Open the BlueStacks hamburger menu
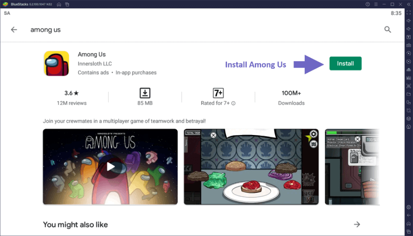Image resolution: width=413 pixels, height=236 pixels. [376, 4]
